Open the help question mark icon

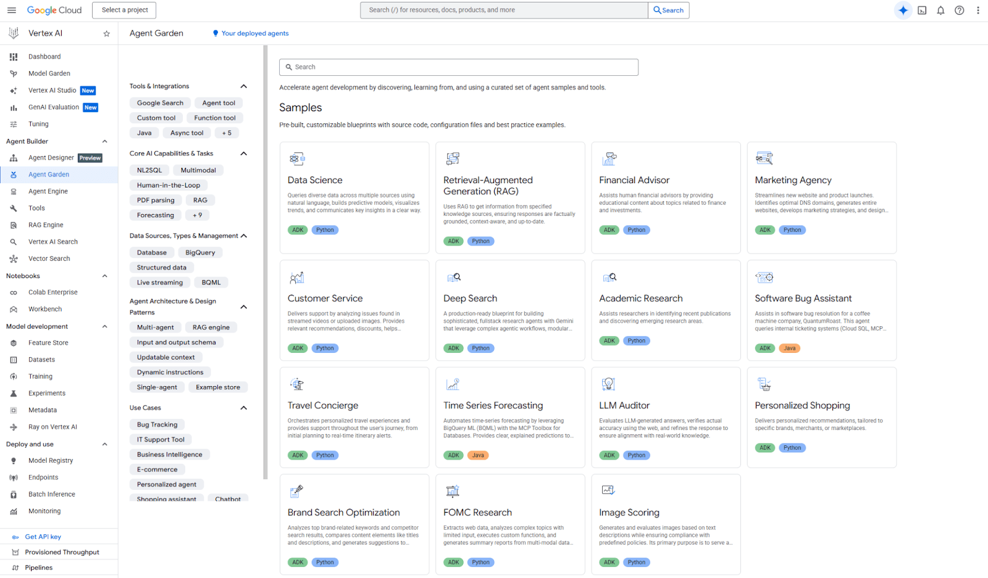tap(959, 10)
